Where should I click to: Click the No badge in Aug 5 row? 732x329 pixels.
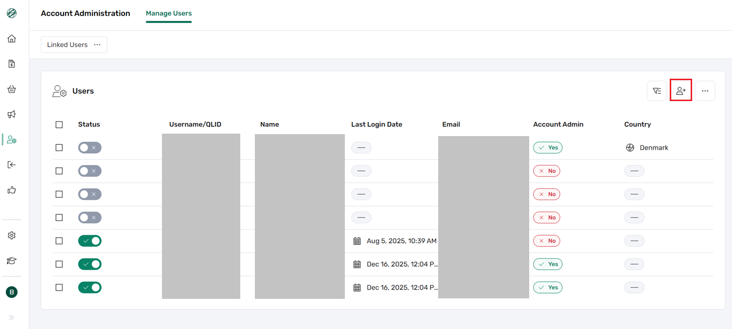coord(547,241)
